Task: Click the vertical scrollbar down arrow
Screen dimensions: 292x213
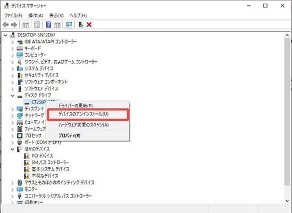Action: [x=287, y=201]
